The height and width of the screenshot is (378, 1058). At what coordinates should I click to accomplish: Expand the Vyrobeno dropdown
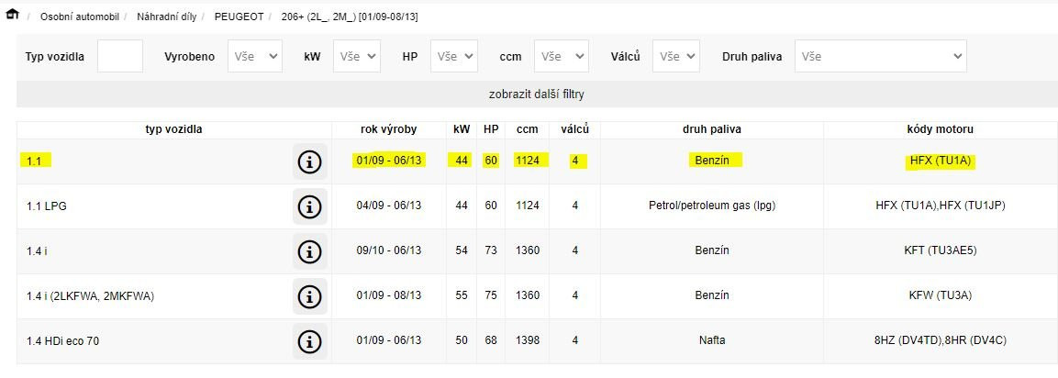point(255,56)
